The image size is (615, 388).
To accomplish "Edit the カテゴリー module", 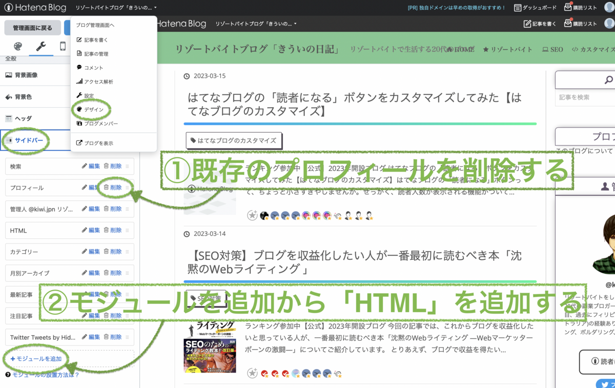I will (91, 252).
